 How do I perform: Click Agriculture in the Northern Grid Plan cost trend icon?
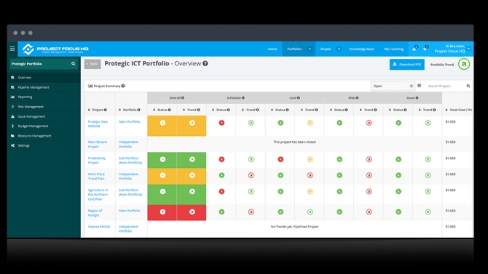tap(310, 191)
